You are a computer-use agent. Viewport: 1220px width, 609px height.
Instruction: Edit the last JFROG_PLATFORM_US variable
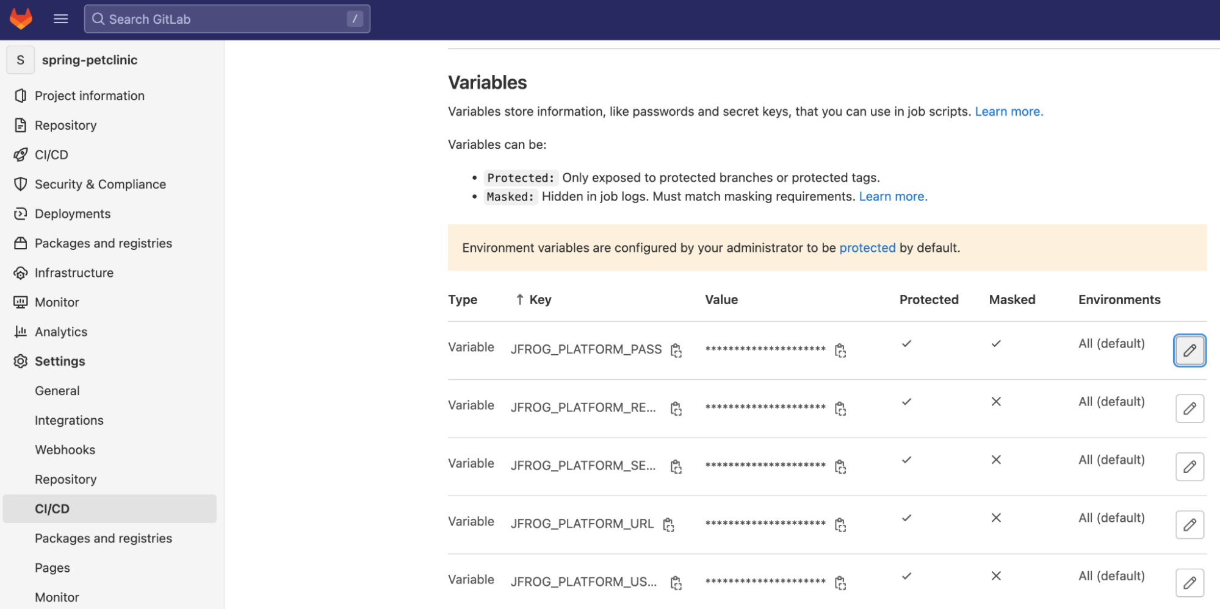point(1189,583)
